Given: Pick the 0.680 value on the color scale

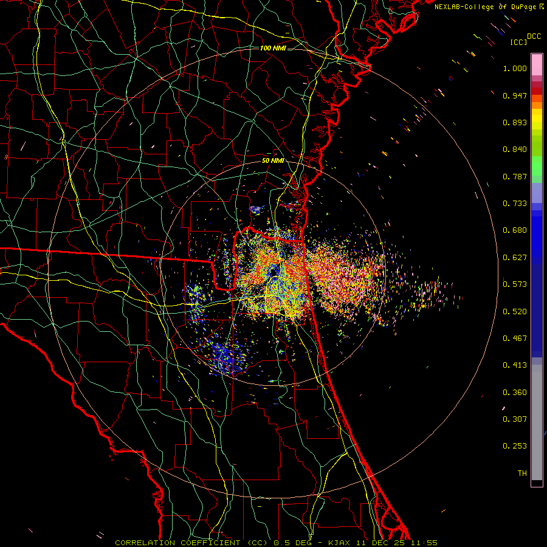Looking at the screenshot, I should pyautogui.click(x=515, y=230).
